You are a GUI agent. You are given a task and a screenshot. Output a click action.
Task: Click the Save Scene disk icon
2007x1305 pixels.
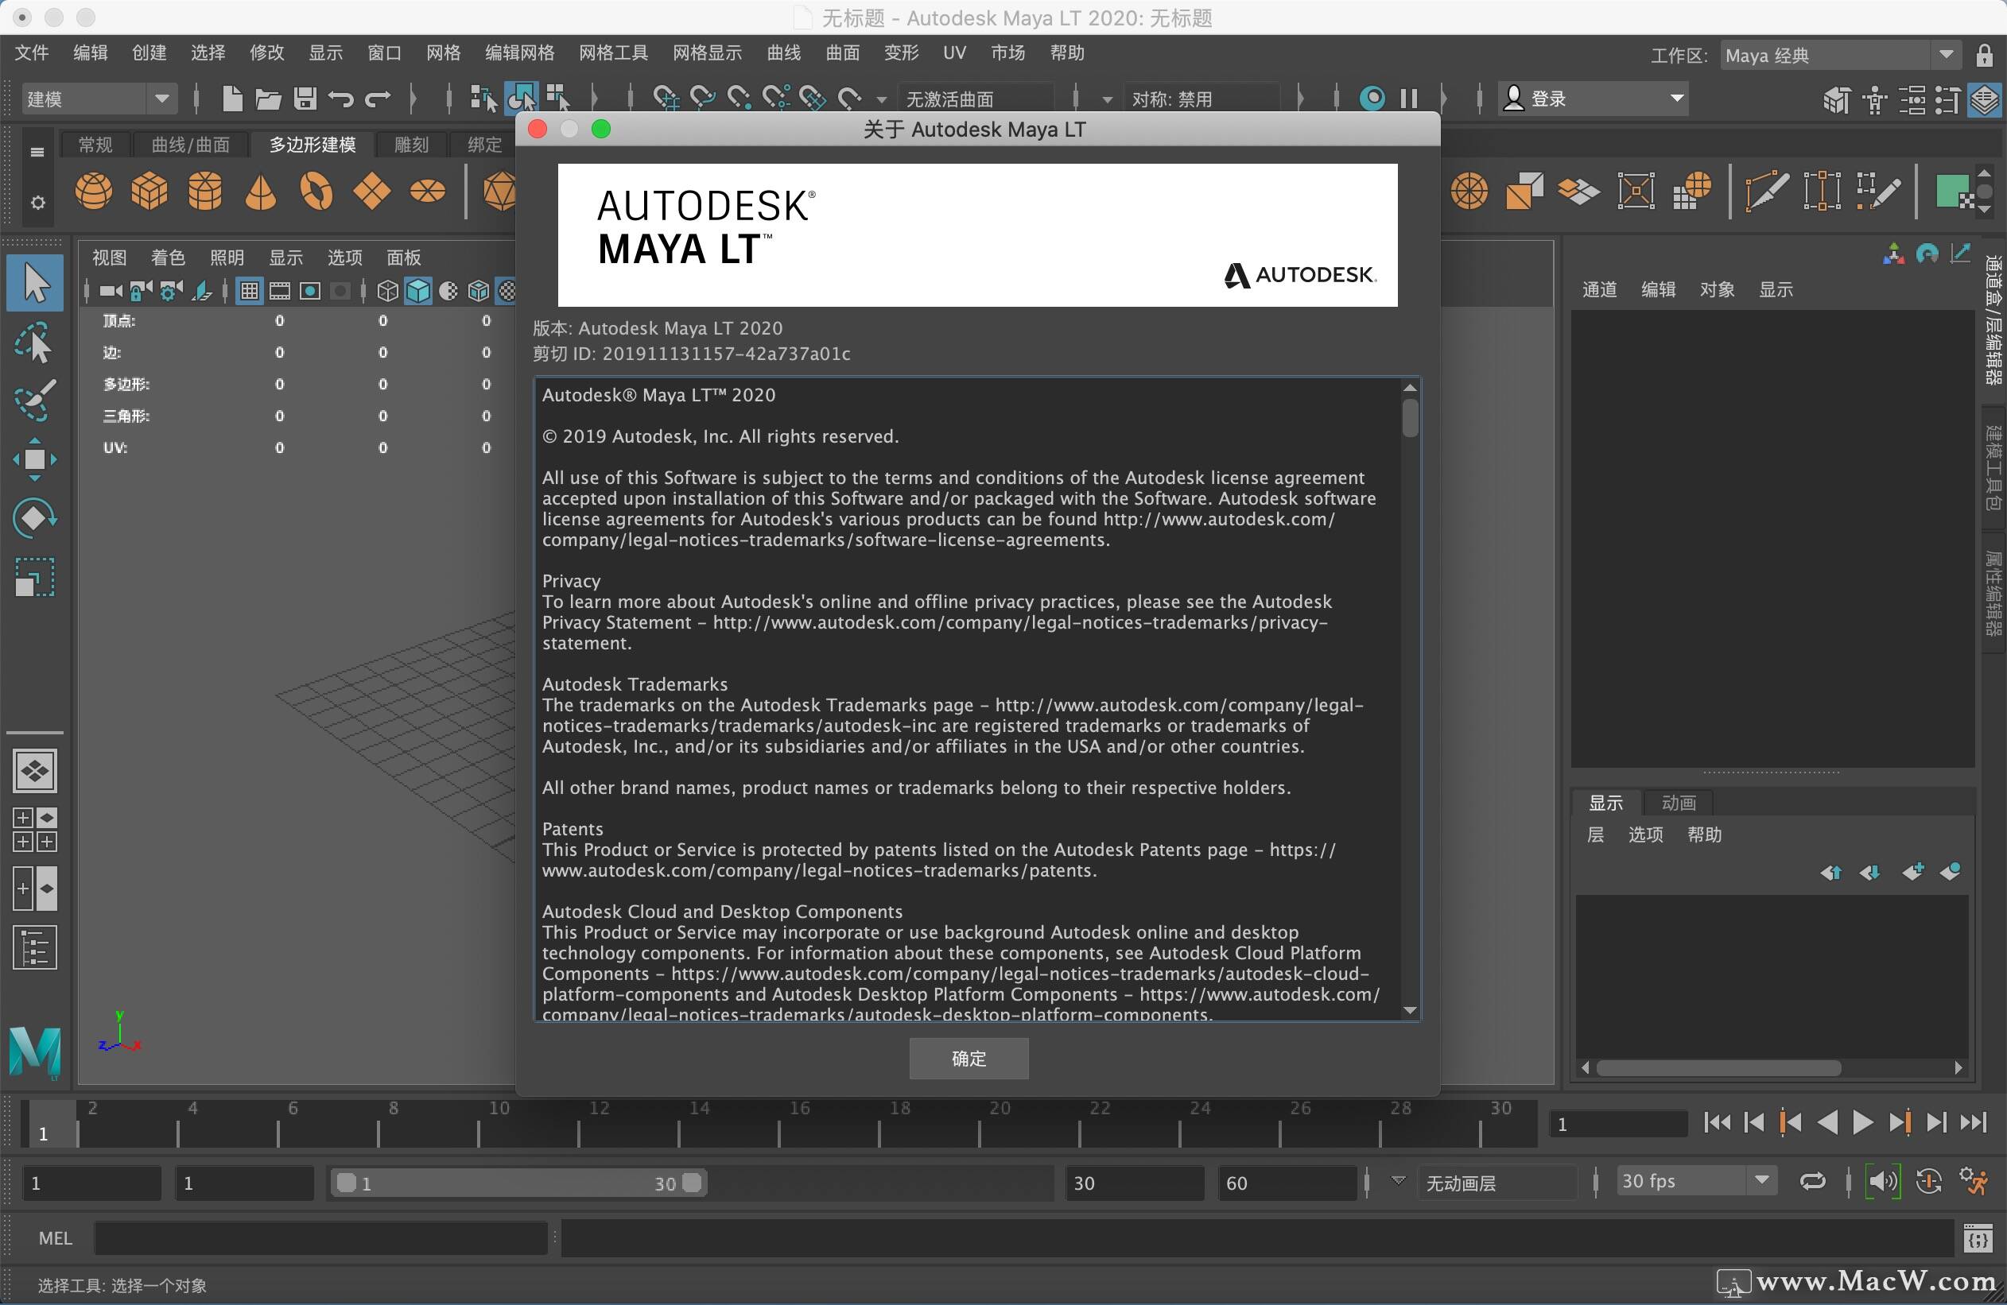pyautogui.click(x=305, y=99)
